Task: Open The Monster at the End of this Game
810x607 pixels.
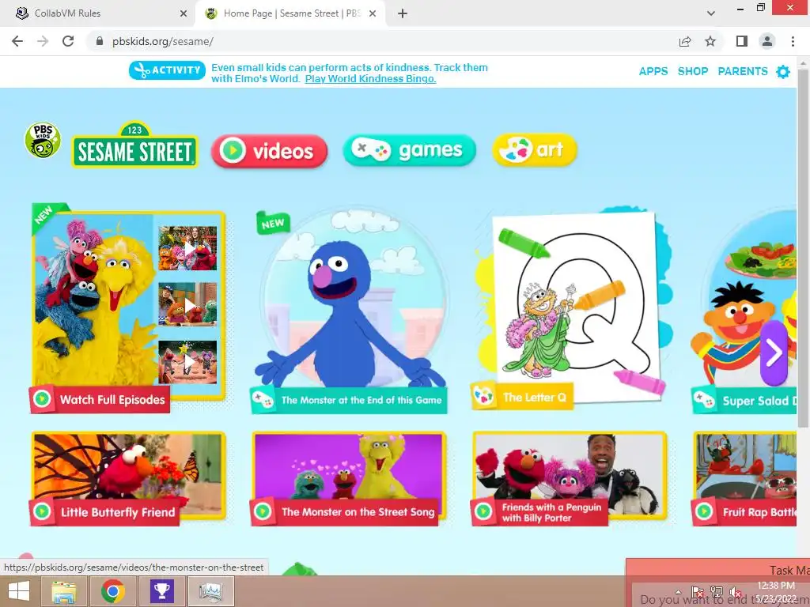Action: 350,310
